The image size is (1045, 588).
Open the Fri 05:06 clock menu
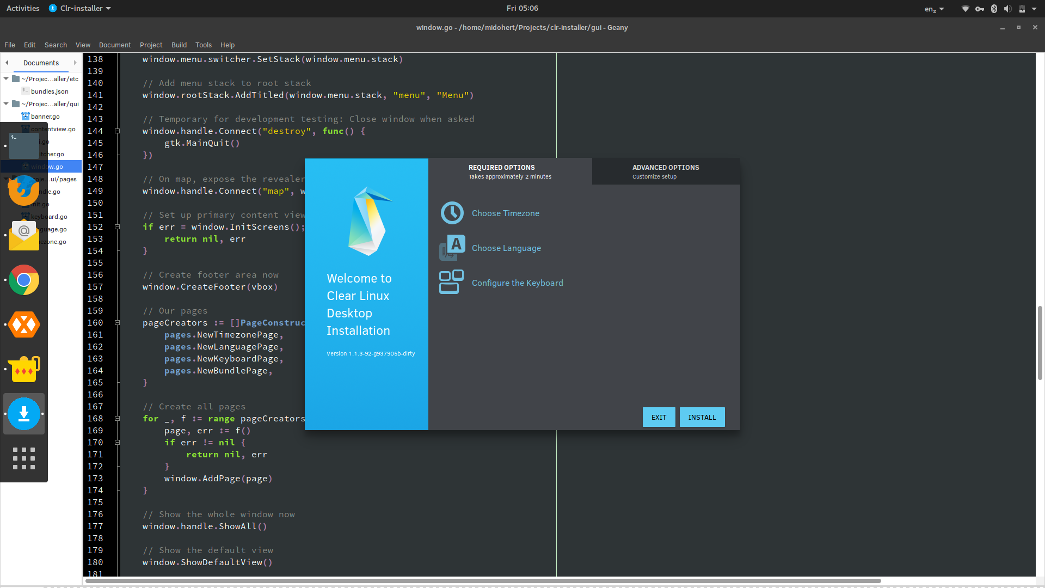point(522,8)
